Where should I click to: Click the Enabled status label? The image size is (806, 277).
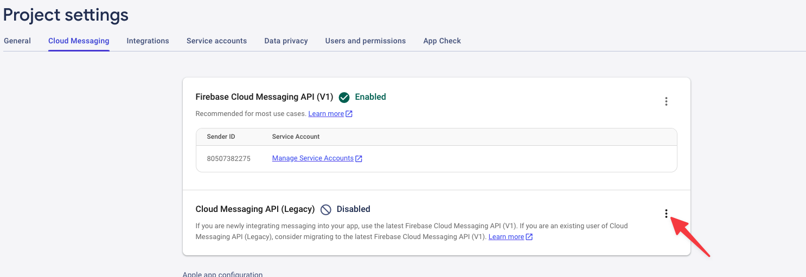(370, 97)
